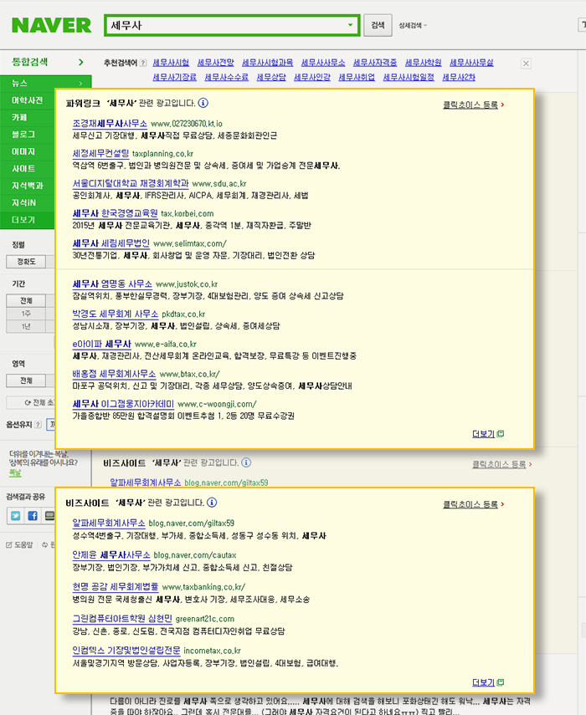Viewport: 586px width, 715px height.
Task: Click 더보기 at bottom of 파워링크 box
Action: pos(483,434)
